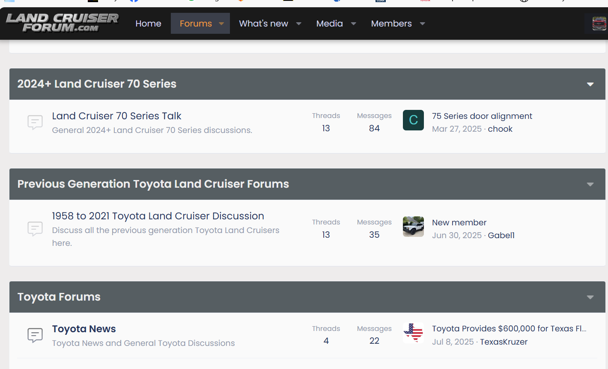Collapse the 2024+ Land Cruiser 70 Series section
This screenshot has height=369, width=608.
coord(590,84)
